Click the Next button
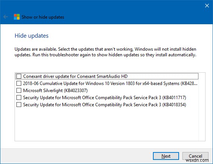213x164 pixels. (166, 156)
